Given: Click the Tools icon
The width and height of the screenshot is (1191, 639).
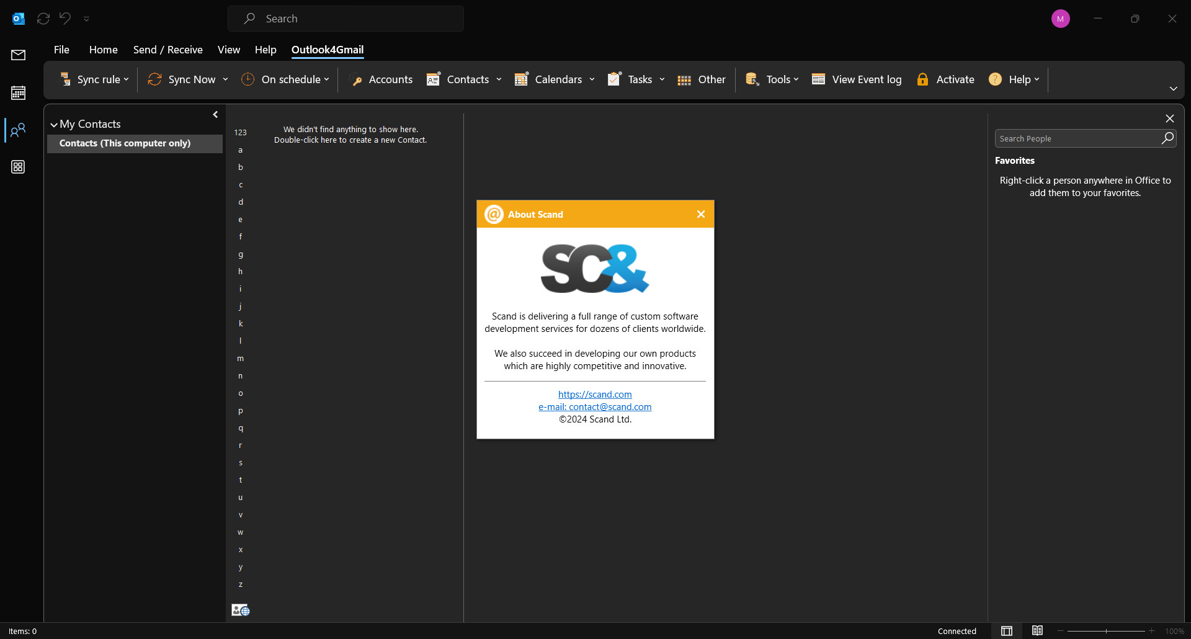Looking at the screenshot, I should [752, 79].
